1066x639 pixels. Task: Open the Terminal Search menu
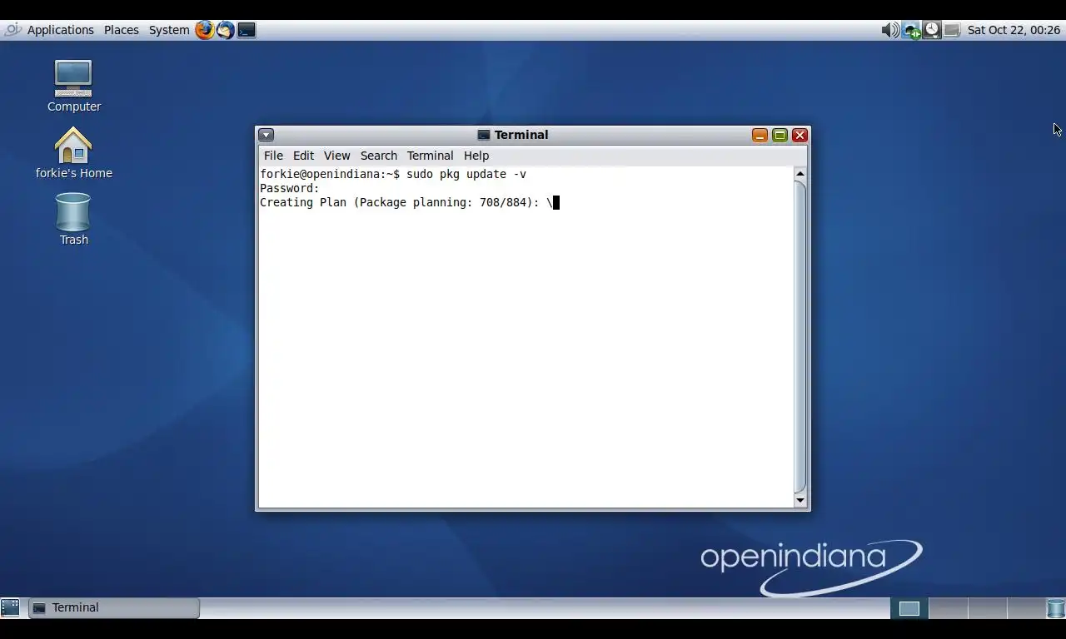379,156
